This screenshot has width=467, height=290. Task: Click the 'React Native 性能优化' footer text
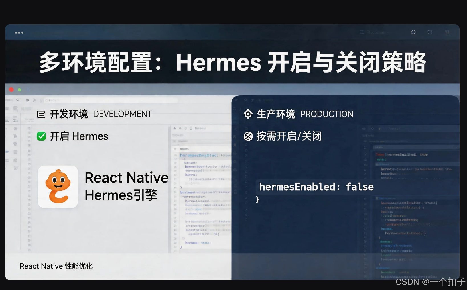[56, 266]
